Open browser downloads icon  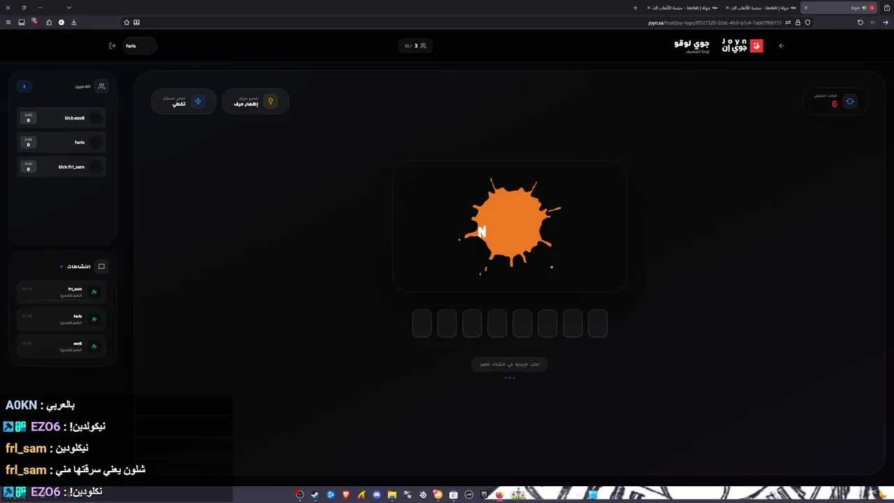(x=74, y=22)
